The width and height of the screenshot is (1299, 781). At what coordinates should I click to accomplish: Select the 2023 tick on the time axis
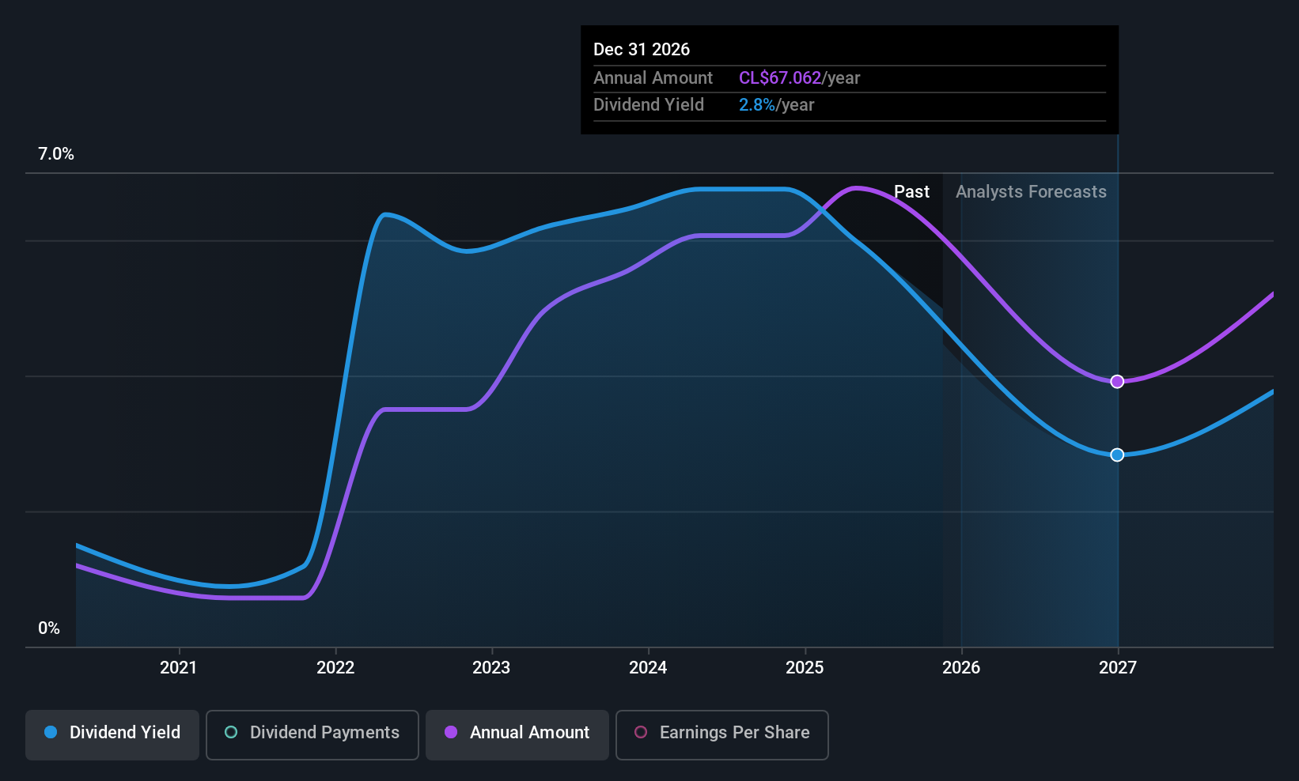point(491,668)
